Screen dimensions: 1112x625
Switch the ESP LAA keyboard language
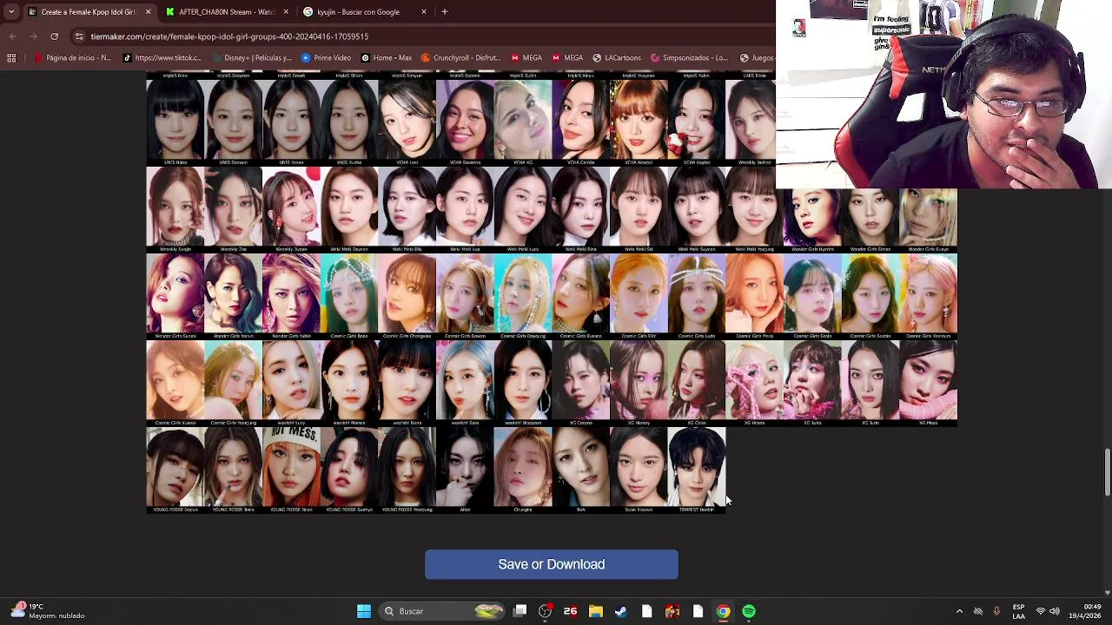(x=1018, y=611)
